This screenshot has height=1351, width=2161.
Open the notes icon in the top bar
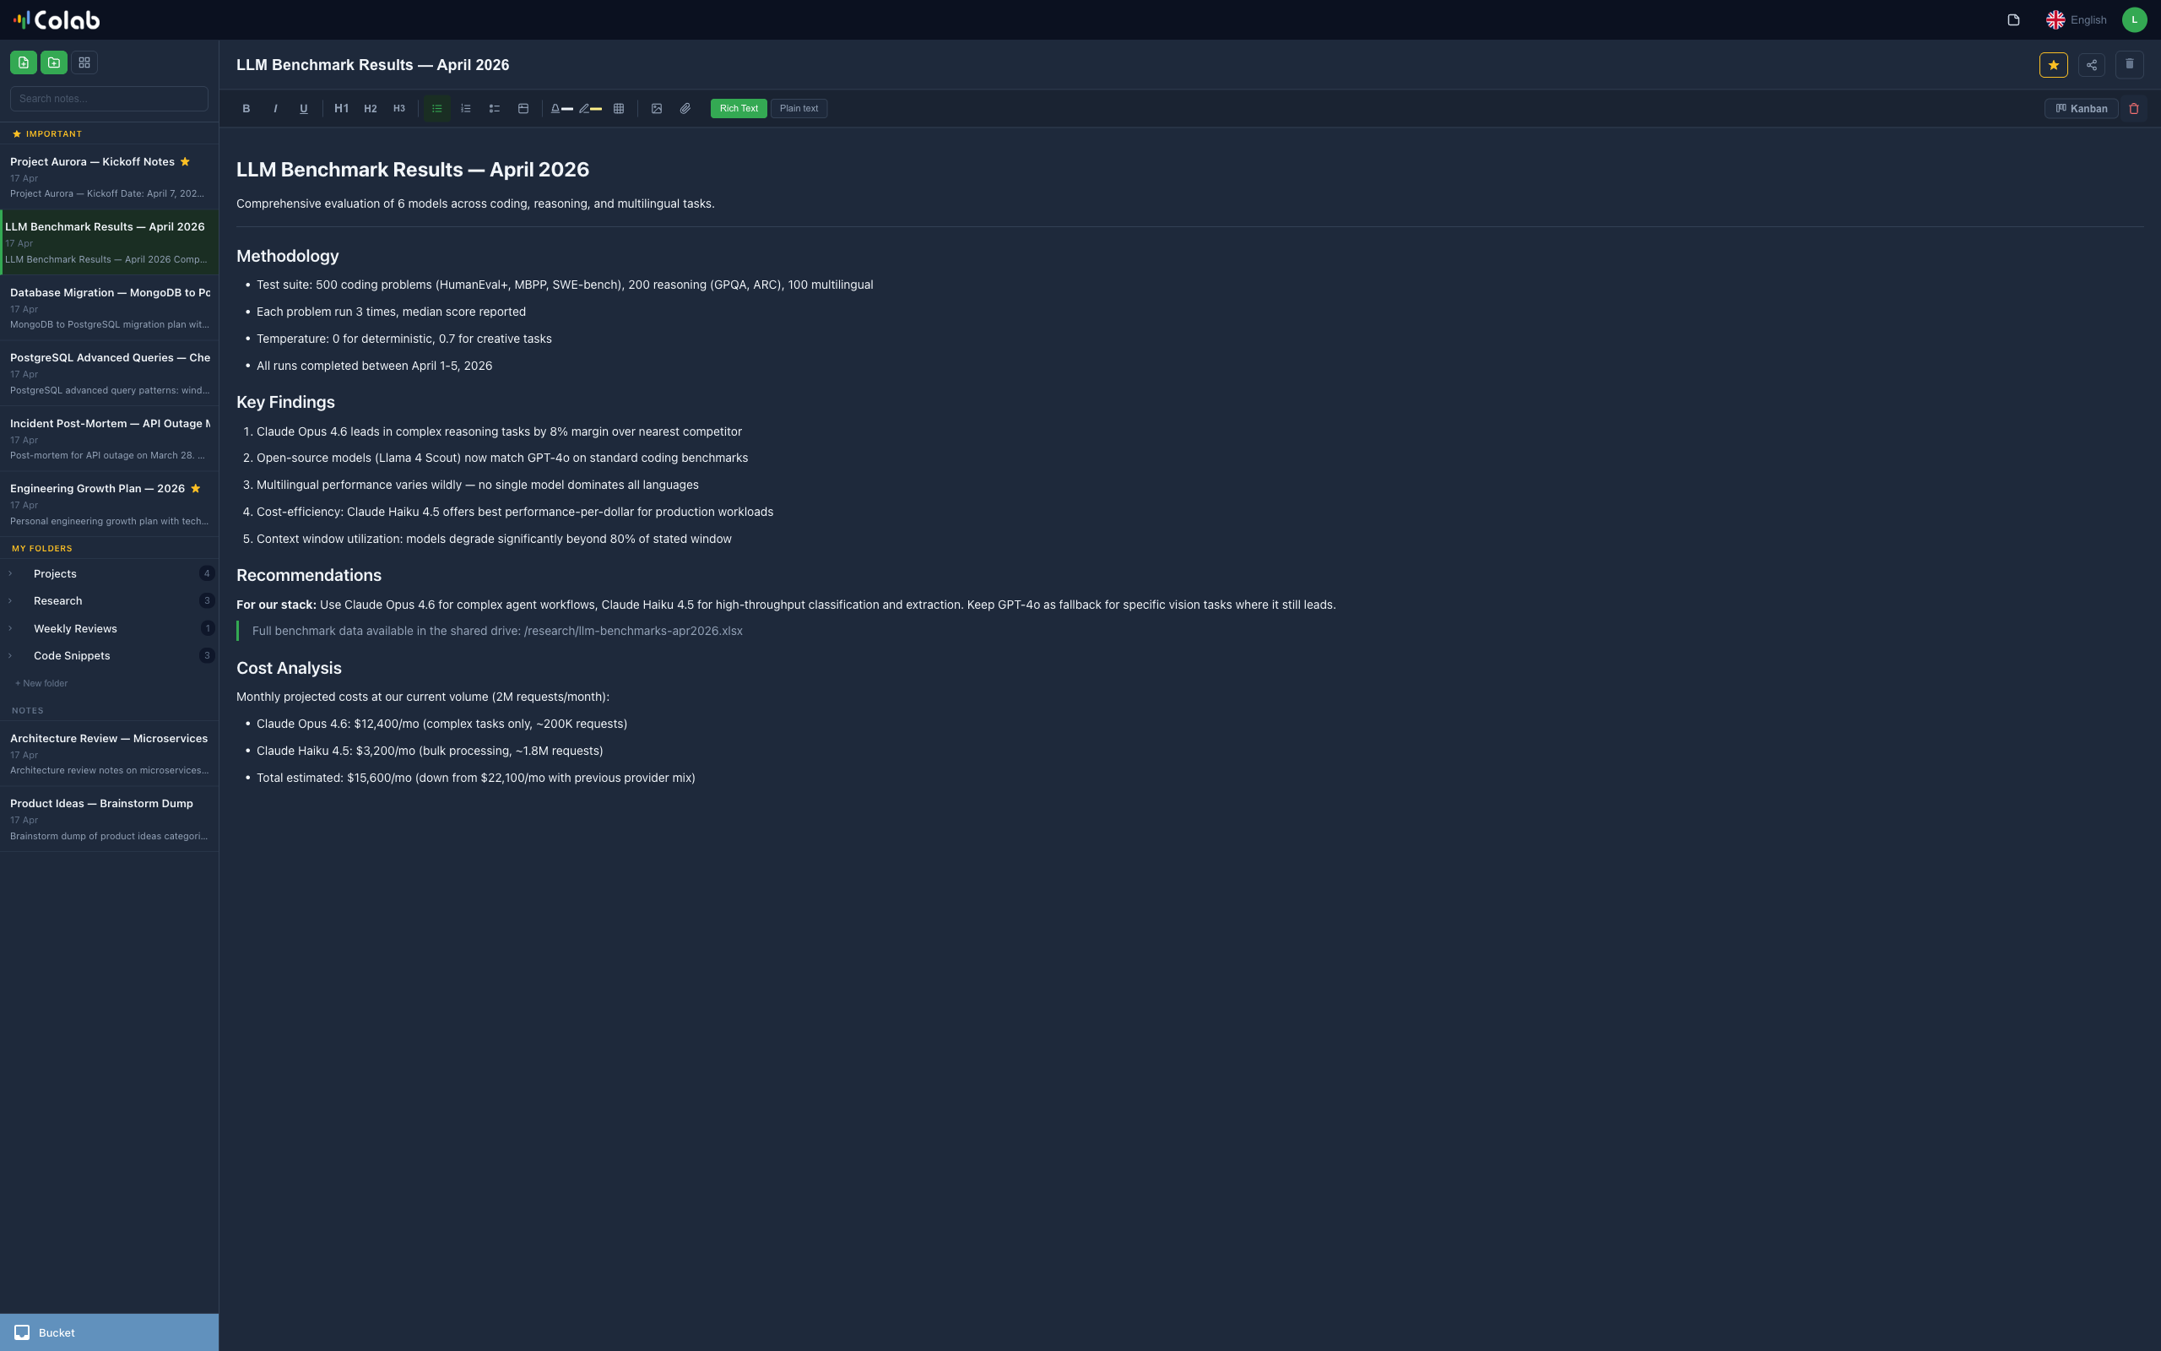pos(2012,19)
